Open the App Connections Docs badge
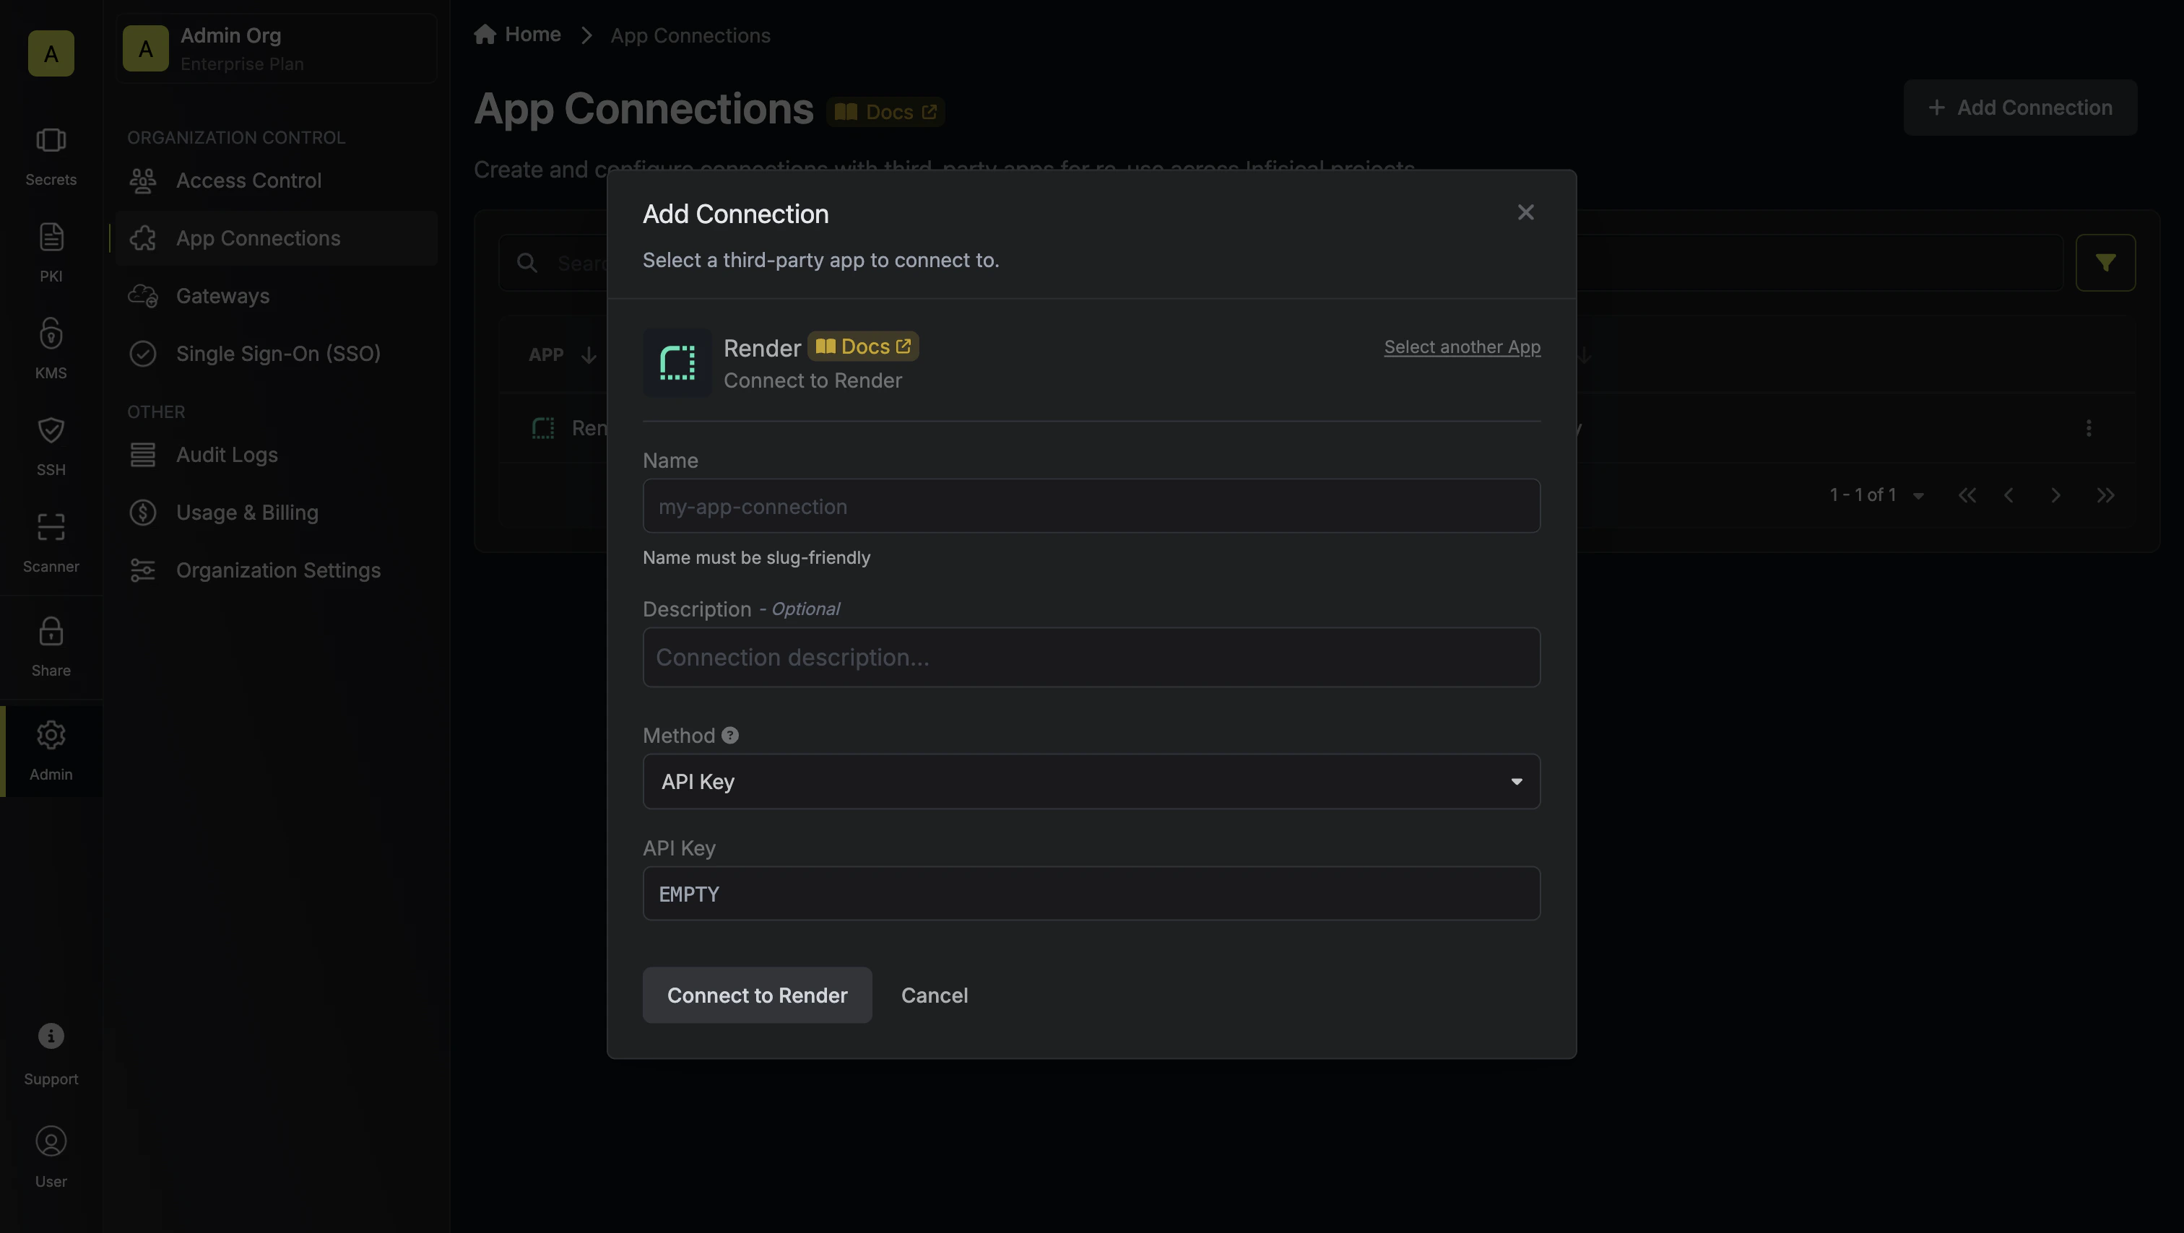The height and width of the screenshot is (1233, 2184). (885, 112)
